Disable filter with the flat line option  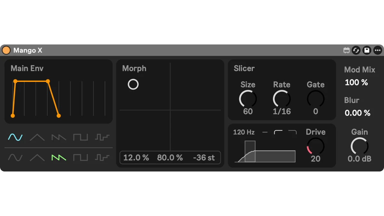click(265, 132)
